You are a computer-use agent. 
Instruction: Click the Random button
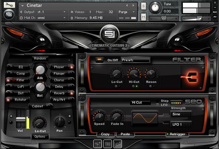coord(40,58)
